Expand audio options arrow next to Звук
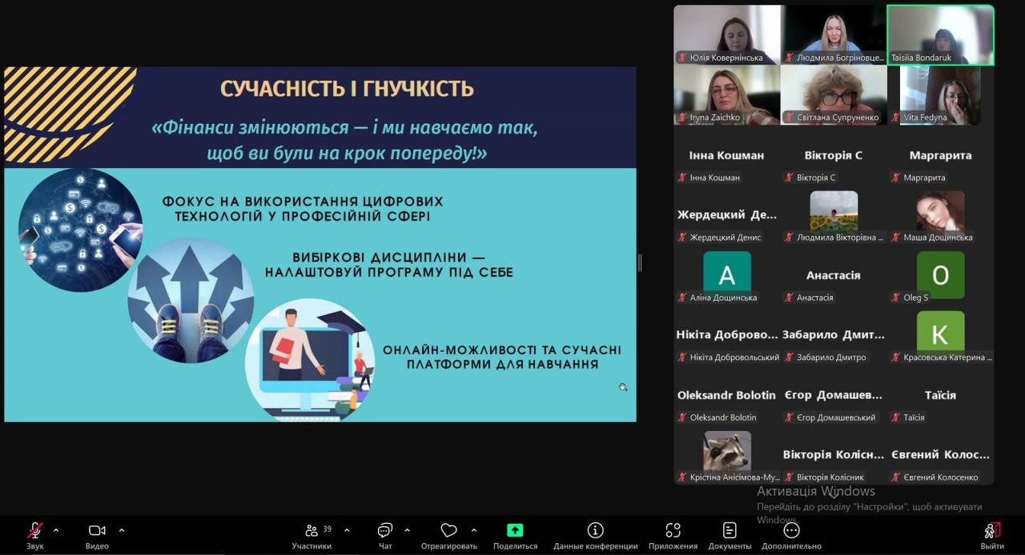1025x555 pixels. pos(56,530)
